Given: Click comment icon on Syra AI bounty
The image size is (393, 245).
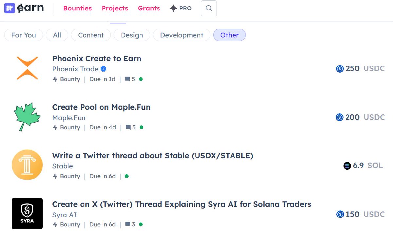Looking at the screenshot, I should point(128,225).
